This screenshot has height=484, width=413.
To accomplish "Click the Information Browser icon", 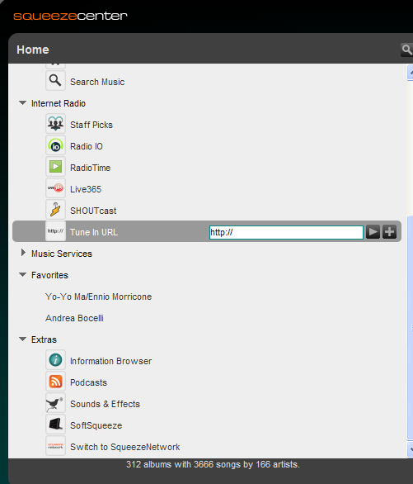I will pos(55,360).
